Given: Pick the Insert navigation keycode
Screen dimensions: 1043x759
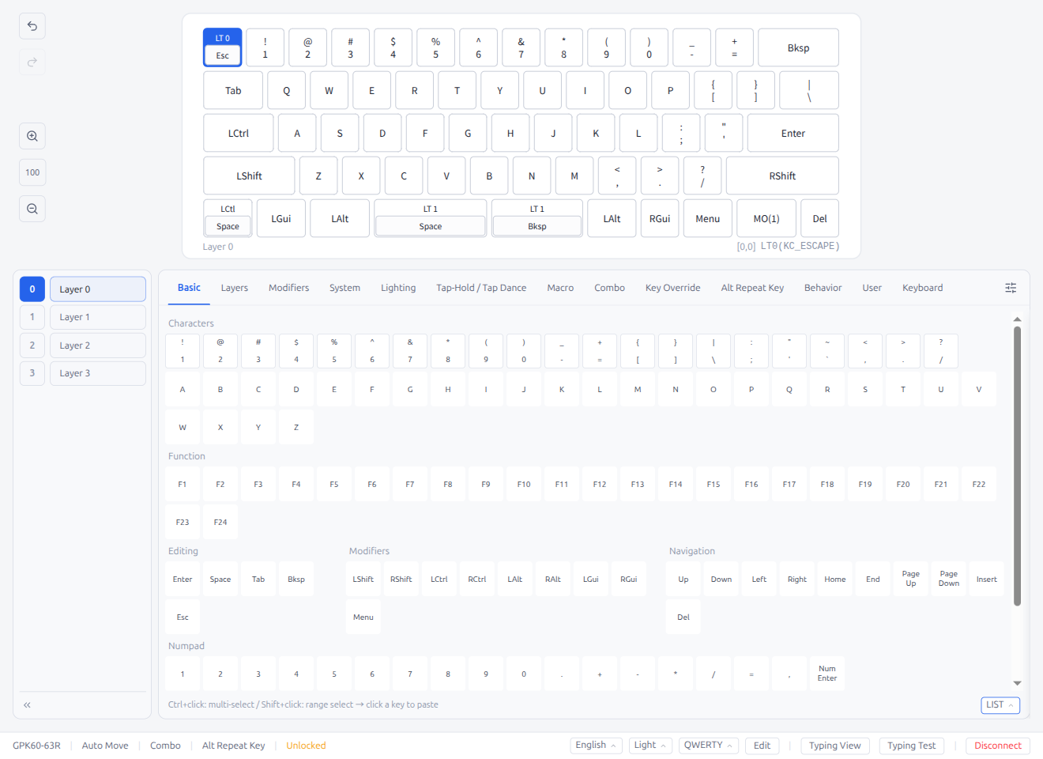Looking at the screenshot, I should pyautogui.click(x=987, y=579).
